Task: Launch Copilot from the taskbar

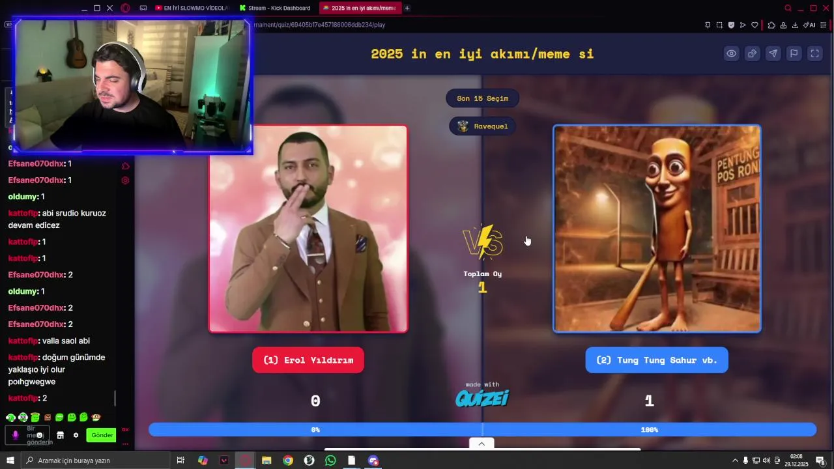Action: click(203, 461)
